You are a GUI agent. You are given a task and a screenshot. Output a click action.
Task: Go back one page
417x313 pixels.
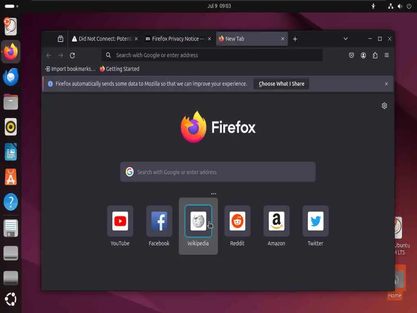pyautogui.click(x=49, y=55)
